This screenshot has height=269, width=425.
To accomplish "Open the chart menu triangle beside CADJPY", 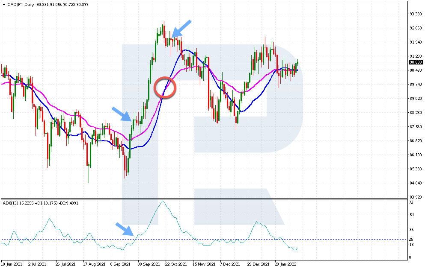I will tap(4, 5).
